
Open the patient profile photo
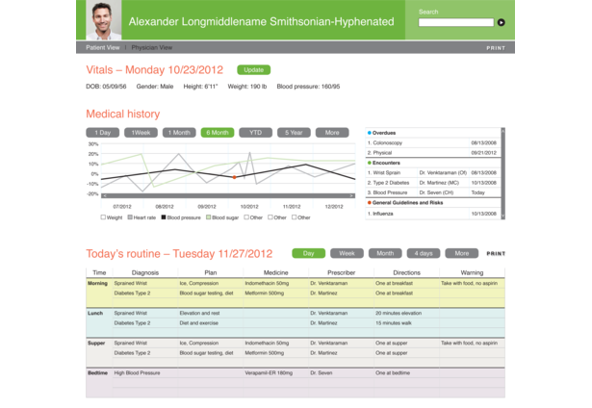pyautogui.click(x=103, y=20)
